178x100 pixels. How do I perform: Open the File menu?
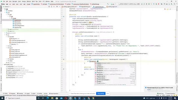(x=4, y=1)
